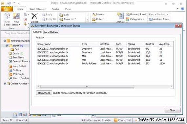Click the Reconnect button
The height and width of the screenshot is (124, 187).
pos(44,93)
